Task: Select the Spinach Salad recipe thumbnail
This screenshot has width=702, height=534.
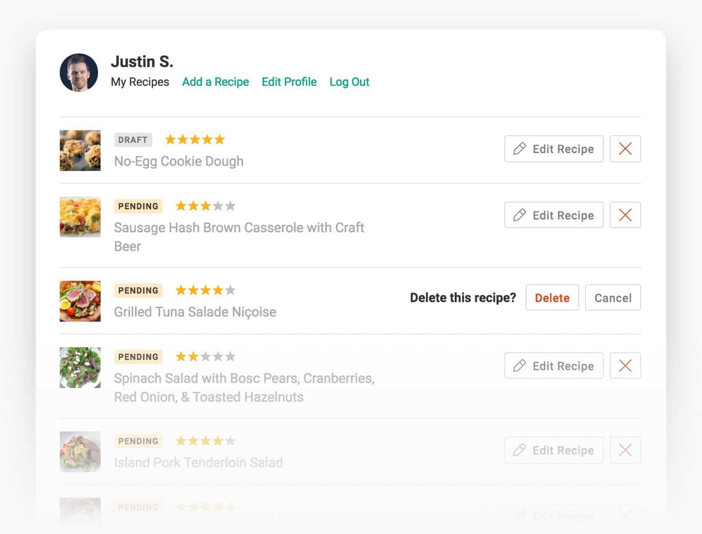Action: pos(80,368)
